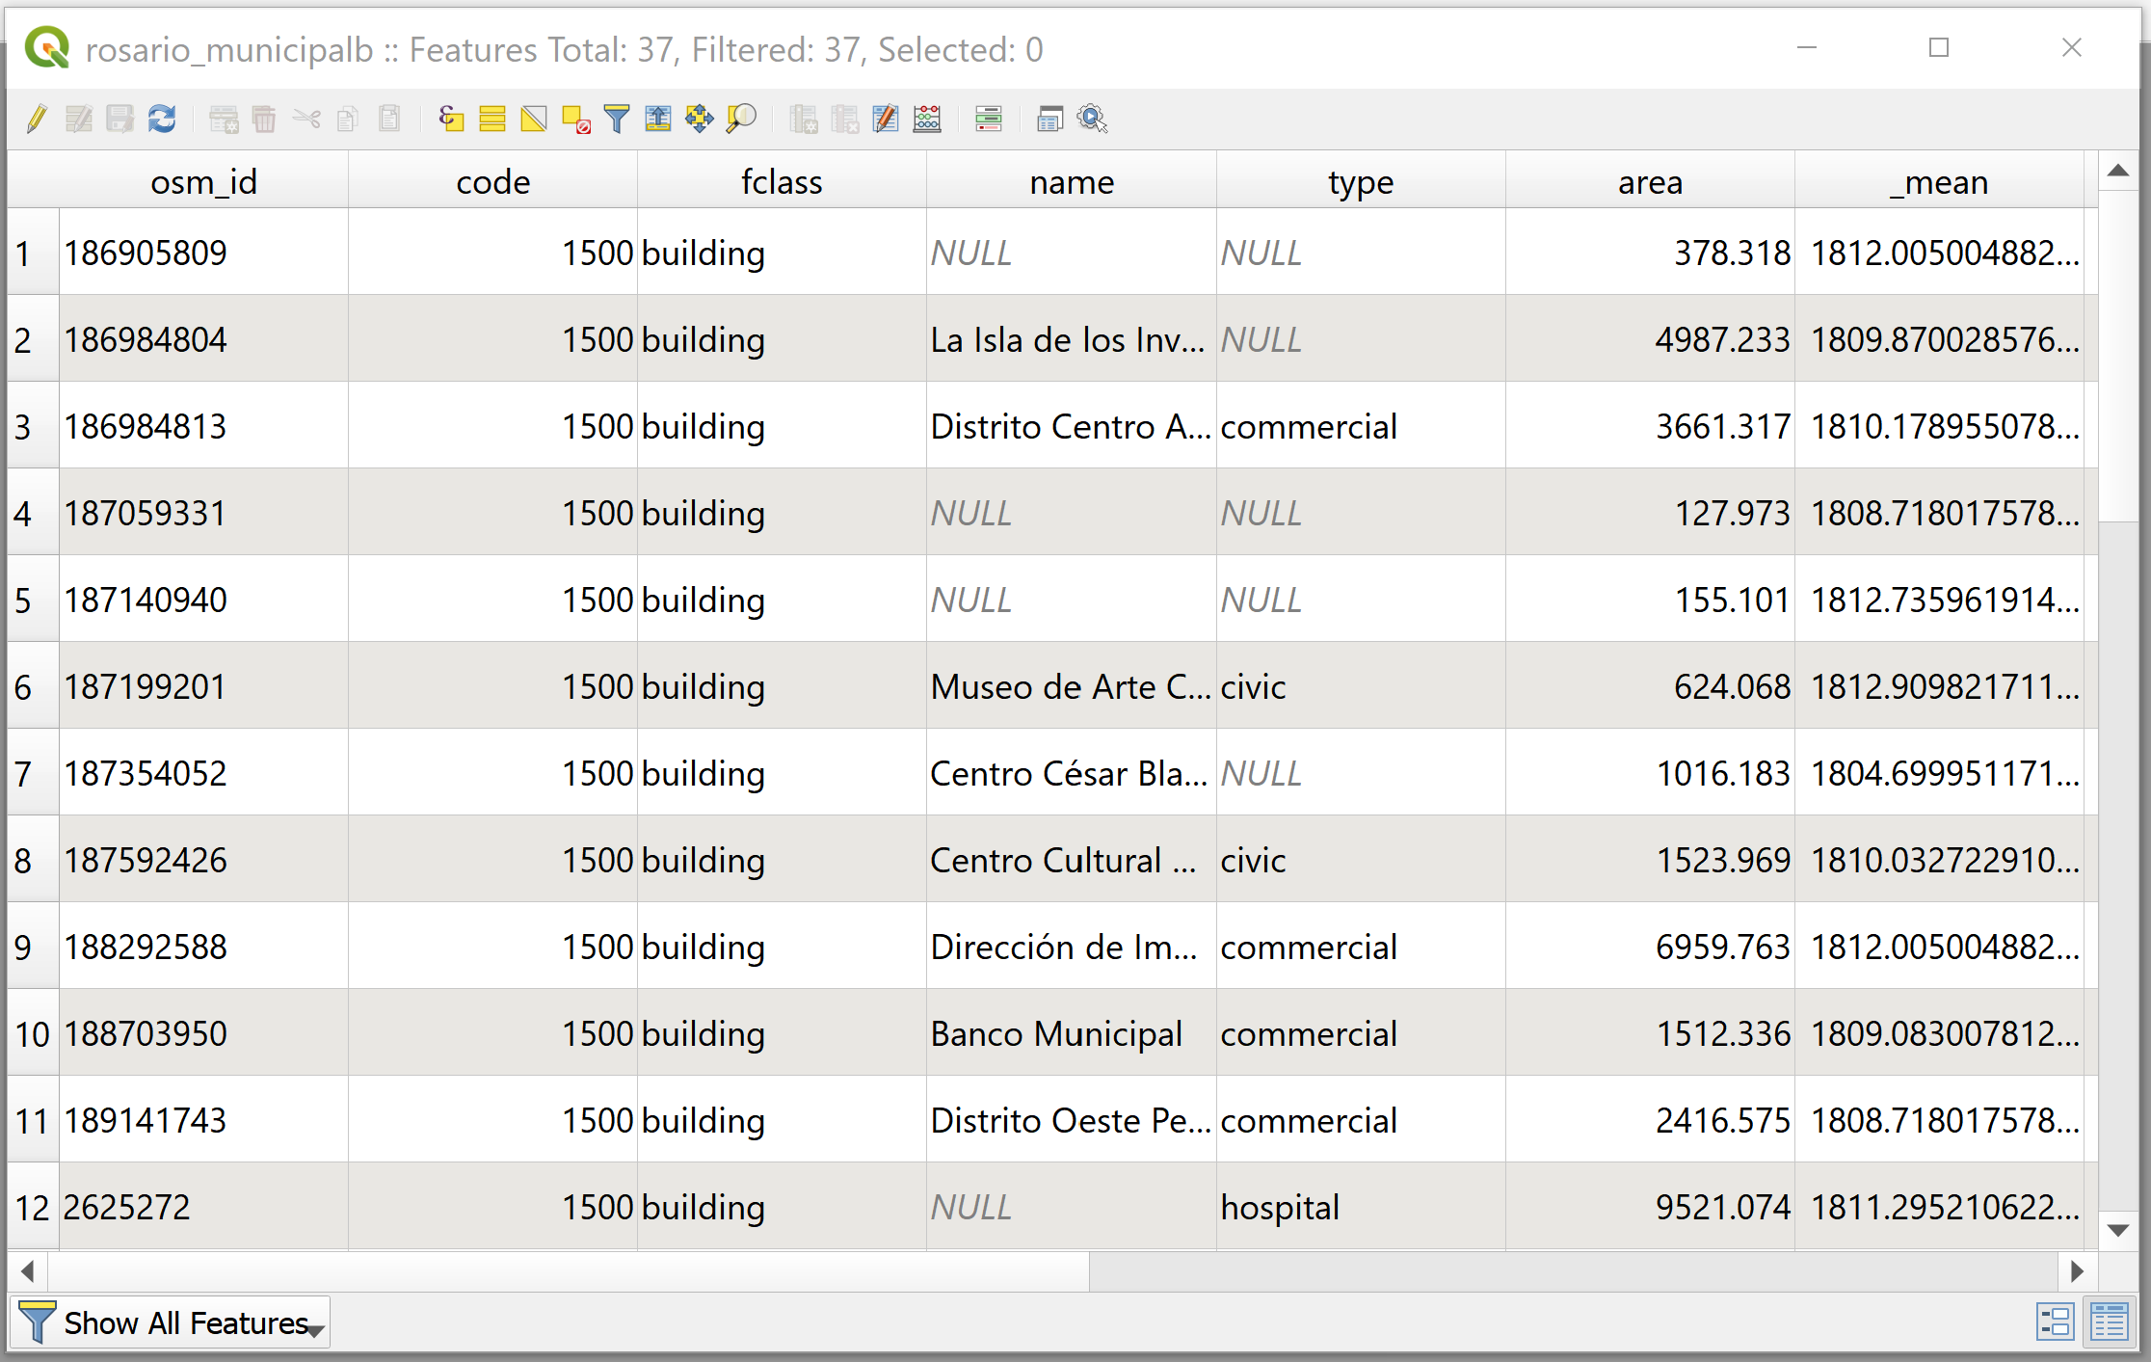Viewport: 2151px width, 1362px height.
Task: Invert the feature selection
Action: click(x=534, y=120)
